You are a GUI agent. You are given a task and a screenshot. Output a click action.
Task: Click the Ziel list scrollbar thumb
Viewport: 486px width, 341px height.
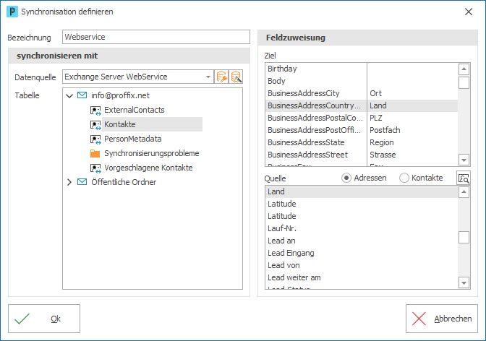coord(464,82)
